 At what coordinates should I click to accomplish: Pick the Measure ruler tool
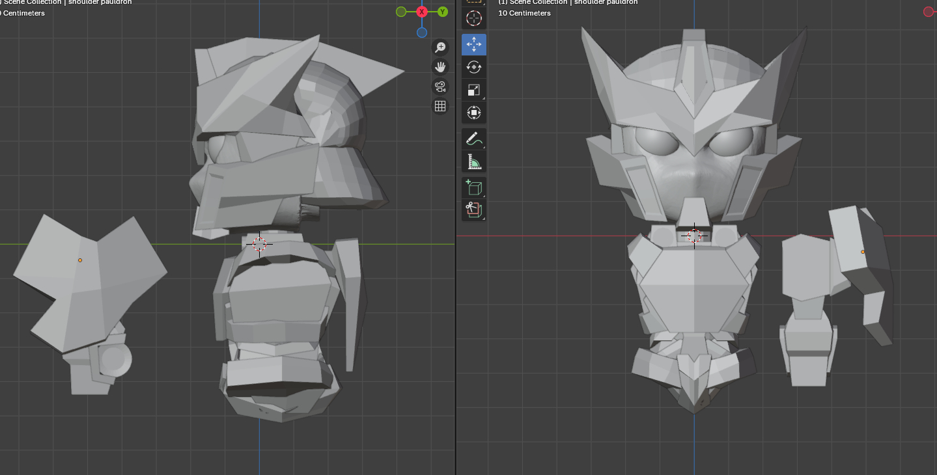point(473,161)
